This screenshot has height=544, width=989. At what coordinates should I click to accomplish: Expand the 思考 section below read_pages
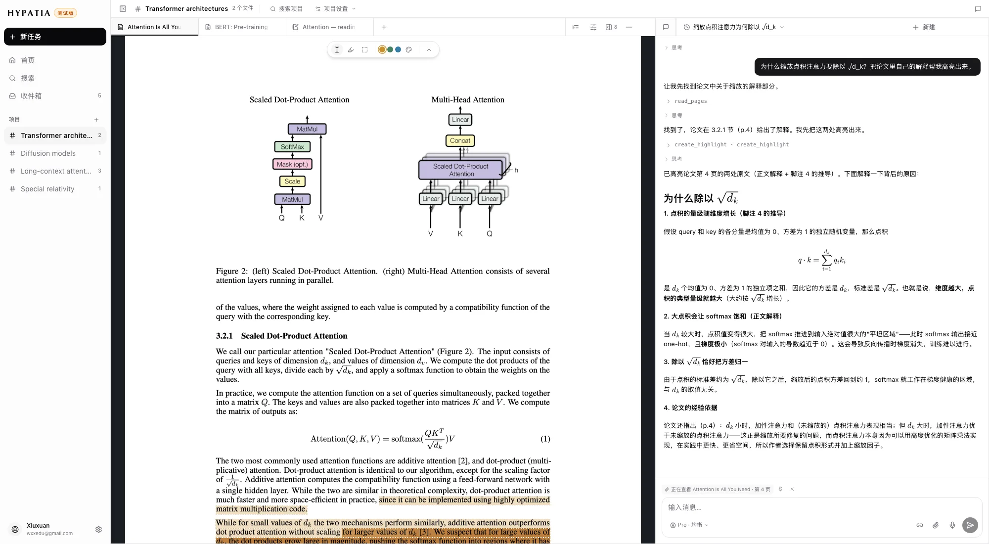[x=673, y=115]
